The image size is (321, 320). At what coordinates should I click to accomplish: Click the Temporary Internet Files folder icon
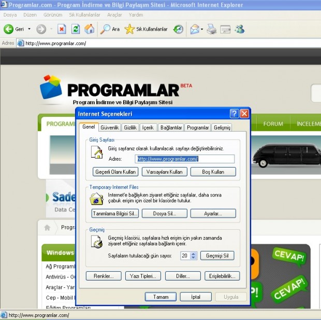(97, 199)
